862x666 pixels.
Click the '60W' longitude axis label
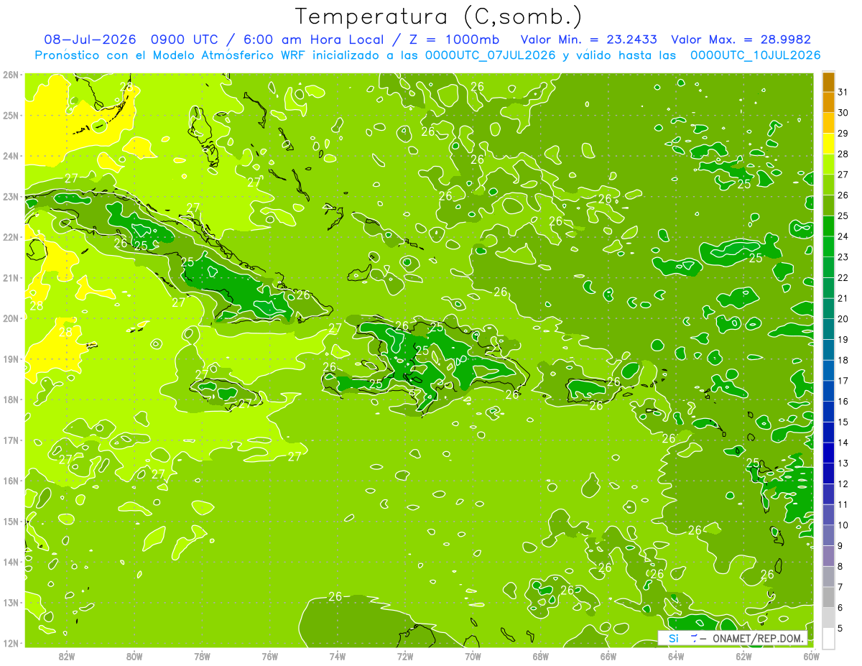tap(811, 656)
